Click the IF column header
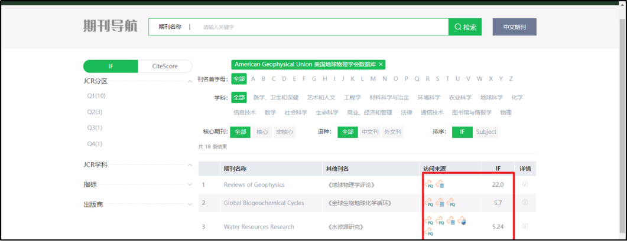Image resolution: width=627 pixels, height=241 pixels. pyautogui.click(x=498, y=169)
